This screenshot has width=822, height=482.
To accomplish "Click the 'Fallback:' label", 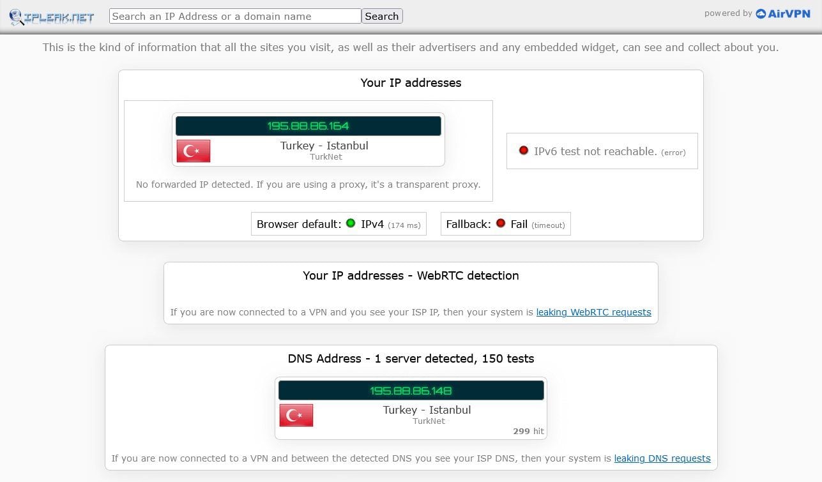I will coord(468,224).
